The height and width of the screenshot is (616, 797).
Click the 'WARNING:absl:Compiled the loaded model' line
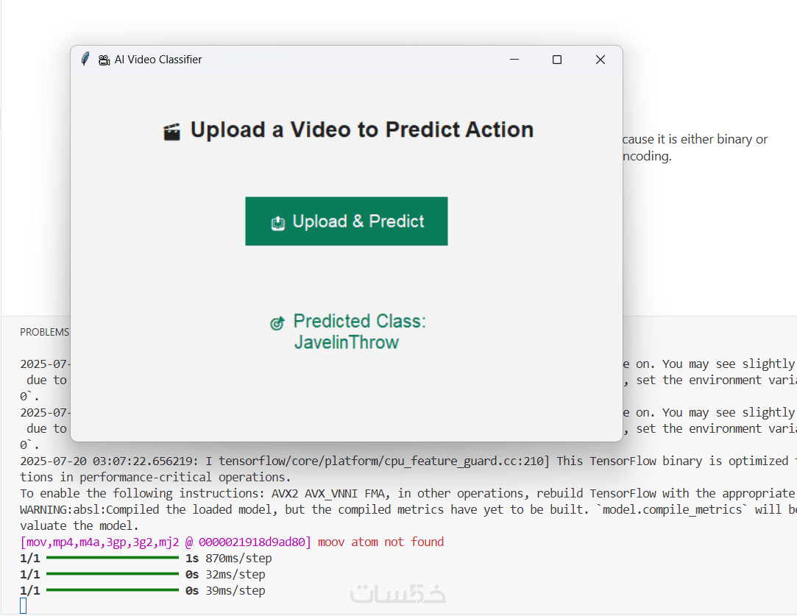(408, 509)
